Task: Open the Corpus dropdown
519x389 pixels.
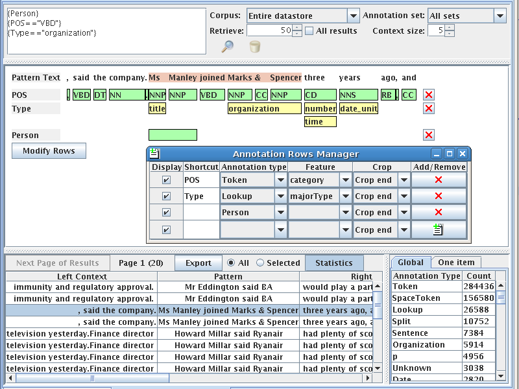Action: (x=353, y=16)
